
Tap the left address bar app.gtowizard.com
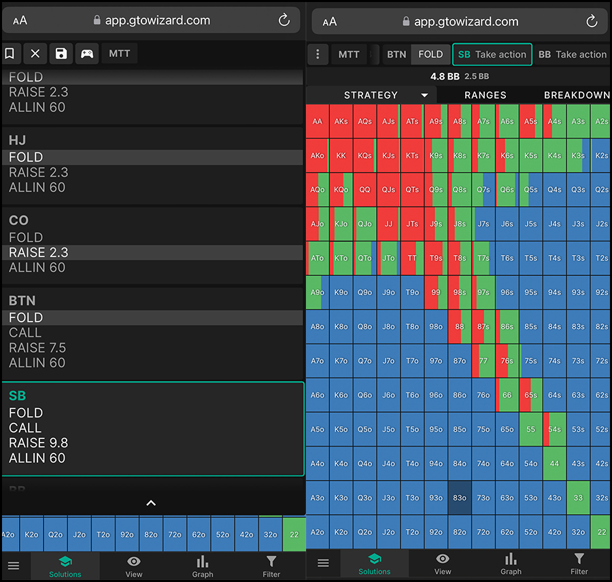(x=152, y=20)
